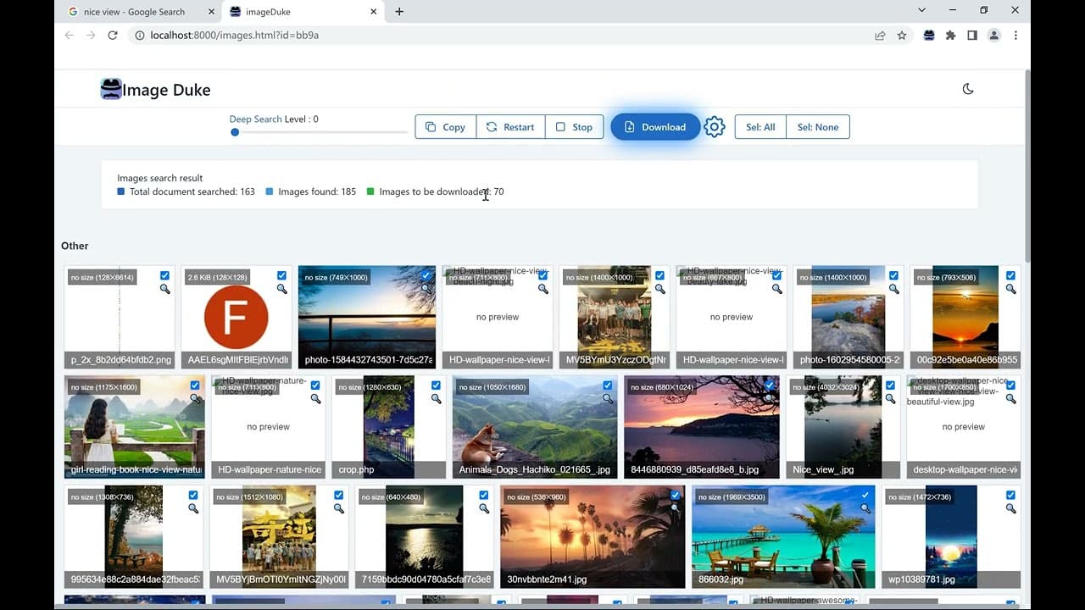Zoom the 995634e88c2a884dae32fbeac5 image with the magnifier
Viewport: 1085px width, 610px height.
pyautogui.click(x=193, y=509)
